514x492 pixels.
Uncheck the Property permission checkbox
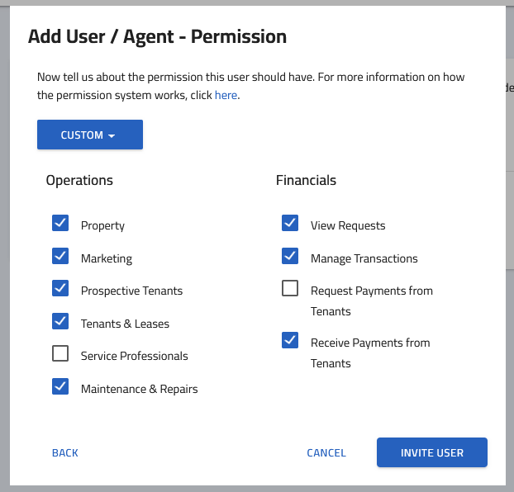[x=60, y=223]
